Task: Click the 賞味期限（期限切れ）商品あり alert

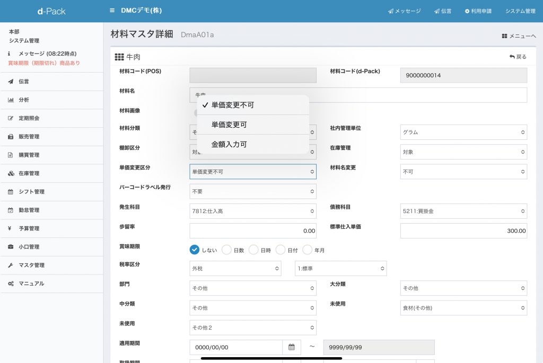Action: point(44,63)
